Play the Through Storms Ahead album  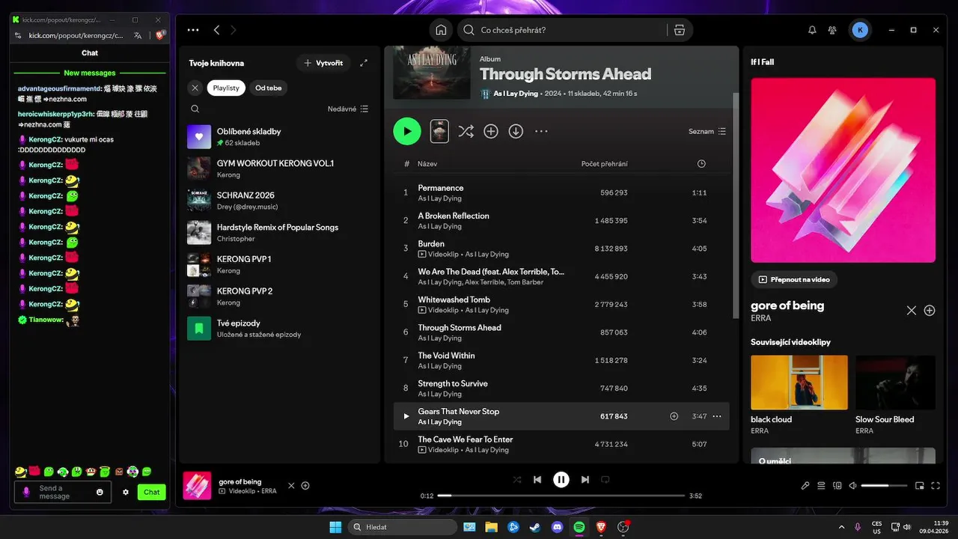pos(407,131)
